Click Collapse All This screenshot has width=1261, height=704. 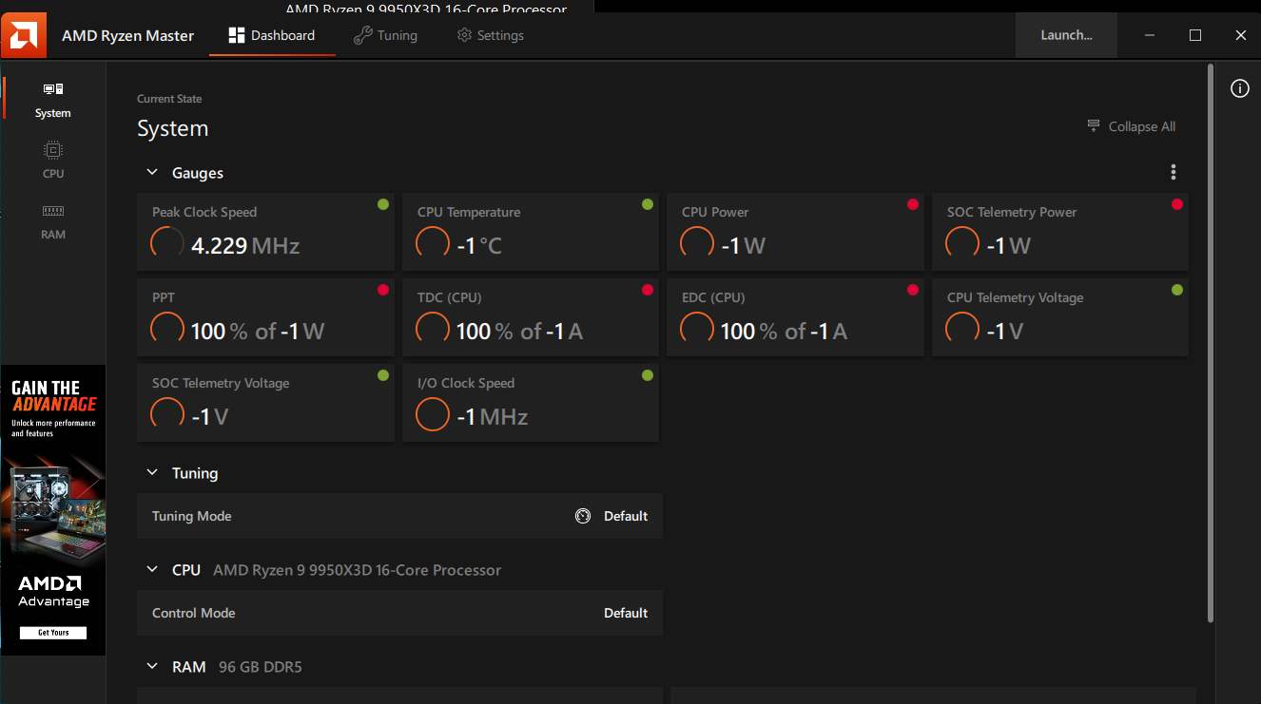tap(1131, 126)
